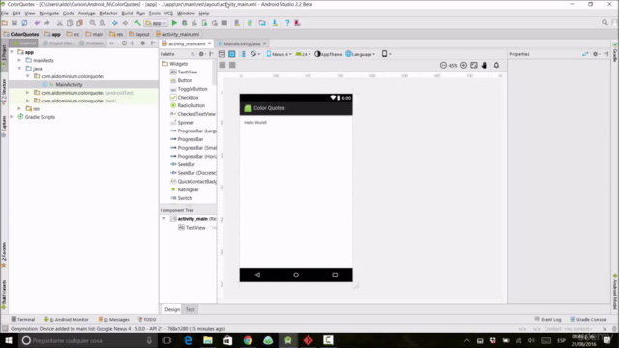Select MainActivity in the project tree

tap(69, 84)
